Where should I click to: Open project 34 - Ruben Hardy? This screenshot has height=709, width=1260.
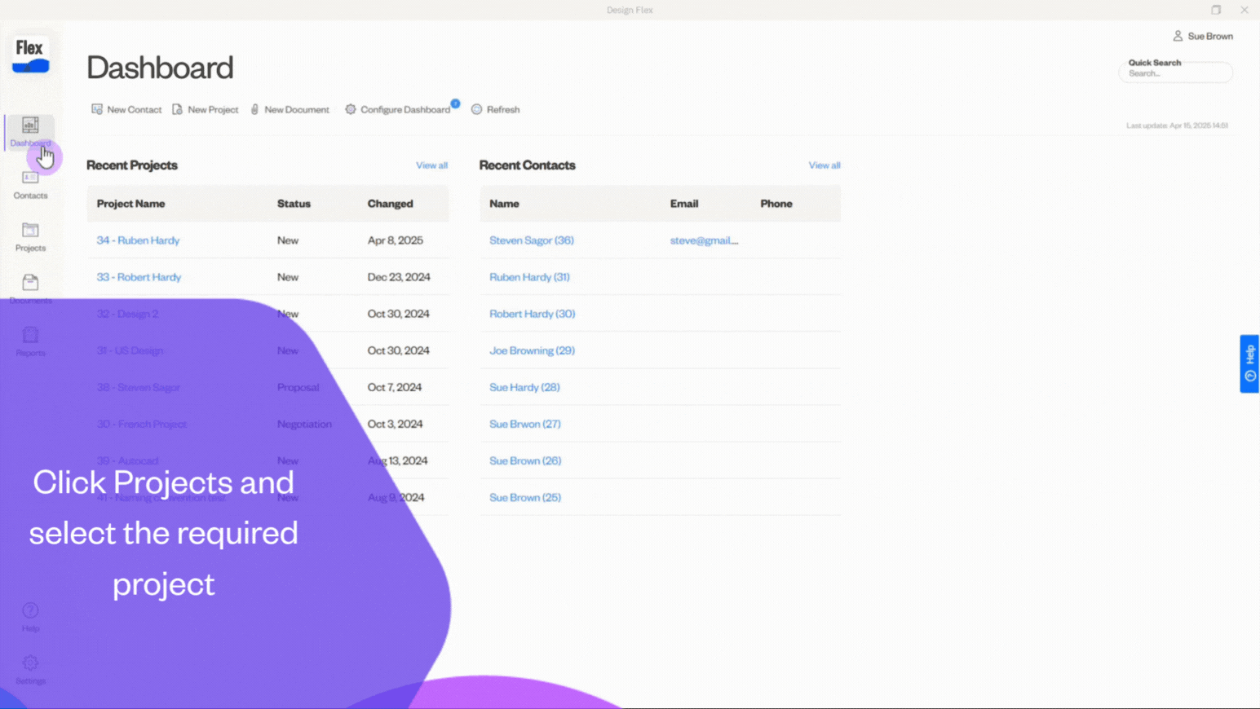pyautogui.click(x=138, y=240)
